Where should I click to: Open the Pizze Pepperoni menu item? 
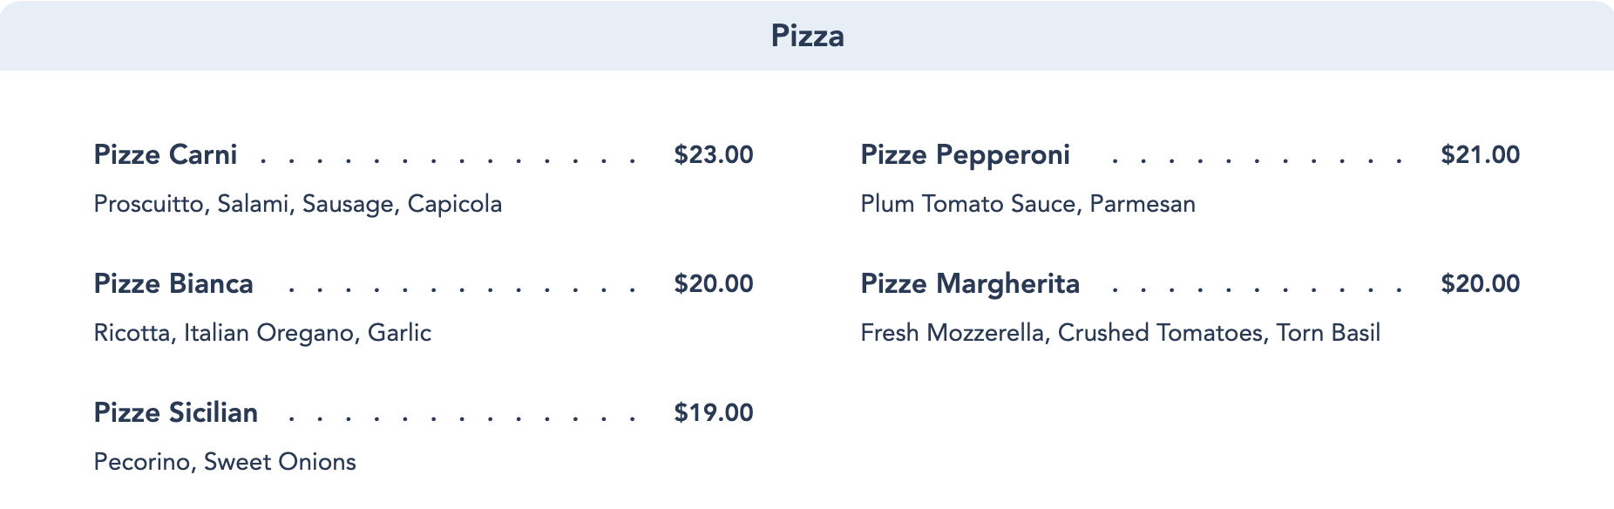[965, 154]
